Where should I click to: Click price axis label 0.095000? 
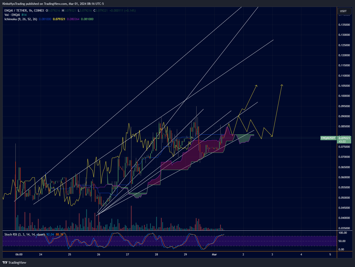coord(344,106)
